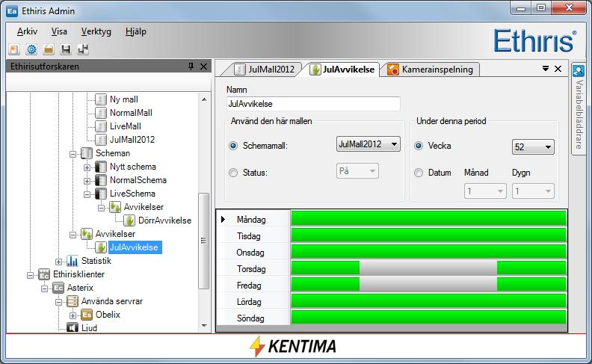Click the Nytt schema icon
The image size is (592, 364).
pyautogui.click(x=101, y=167)
